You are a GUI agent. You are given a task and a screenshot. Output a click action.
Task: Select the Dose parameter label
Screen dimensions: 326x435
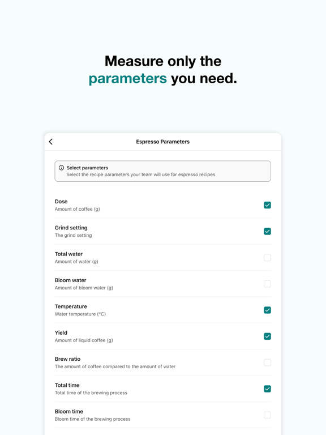61,202
